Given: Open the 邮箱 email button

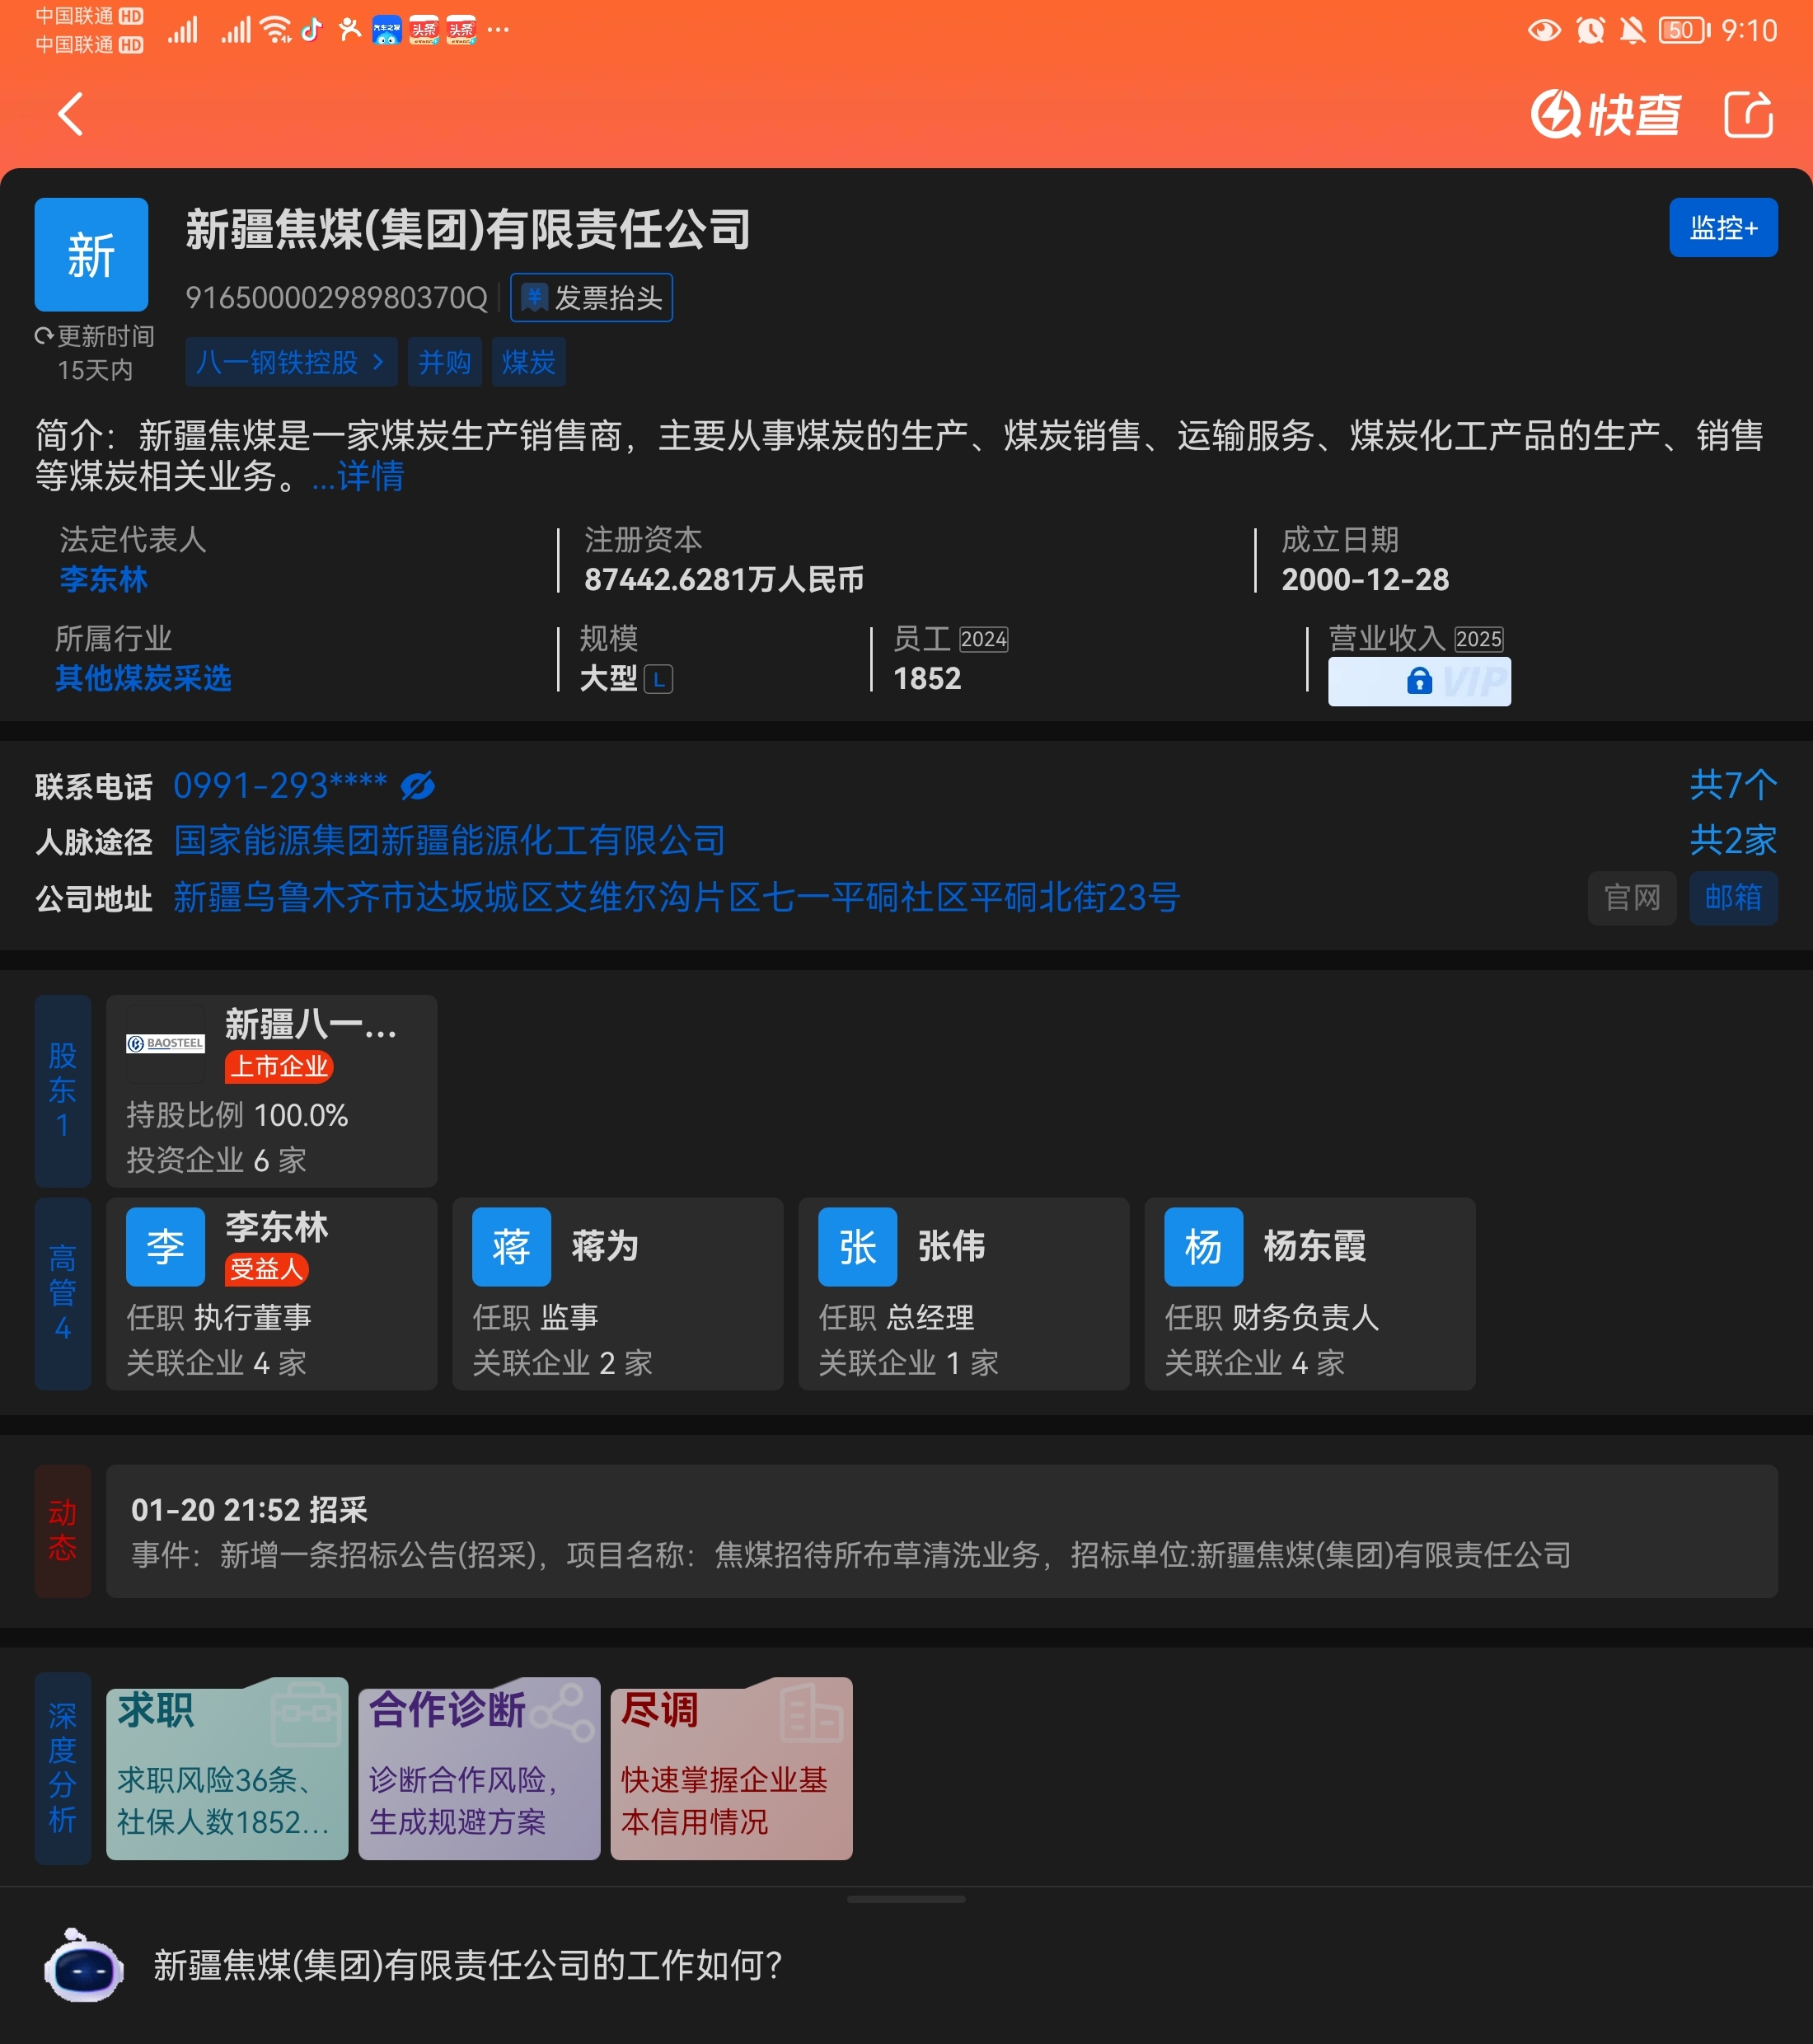Looking at the screenshot, I should point(1732,898).
